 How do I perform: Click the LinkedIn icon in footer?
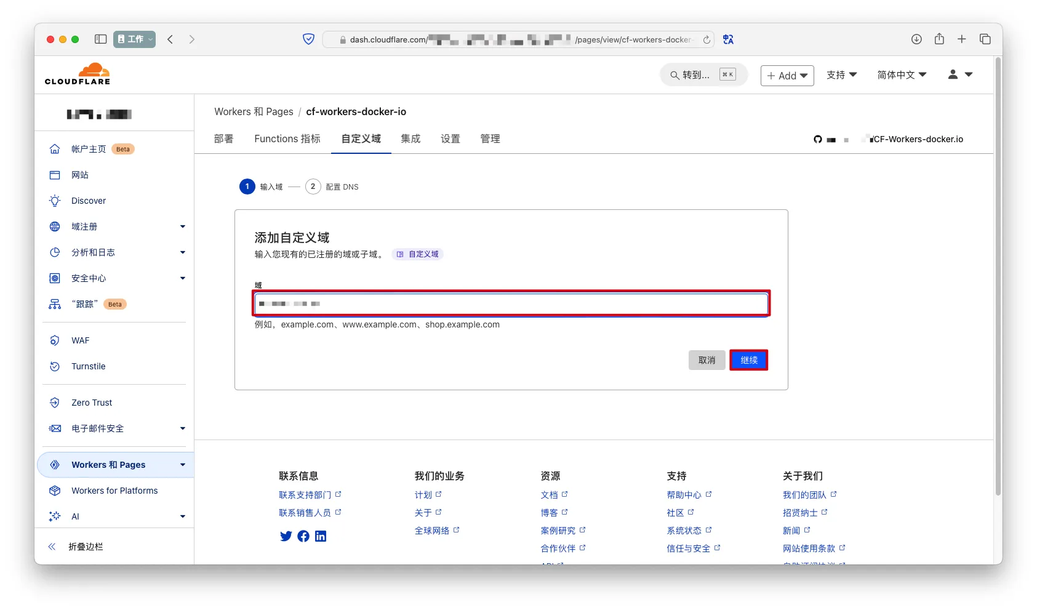[x=321, y=536]
